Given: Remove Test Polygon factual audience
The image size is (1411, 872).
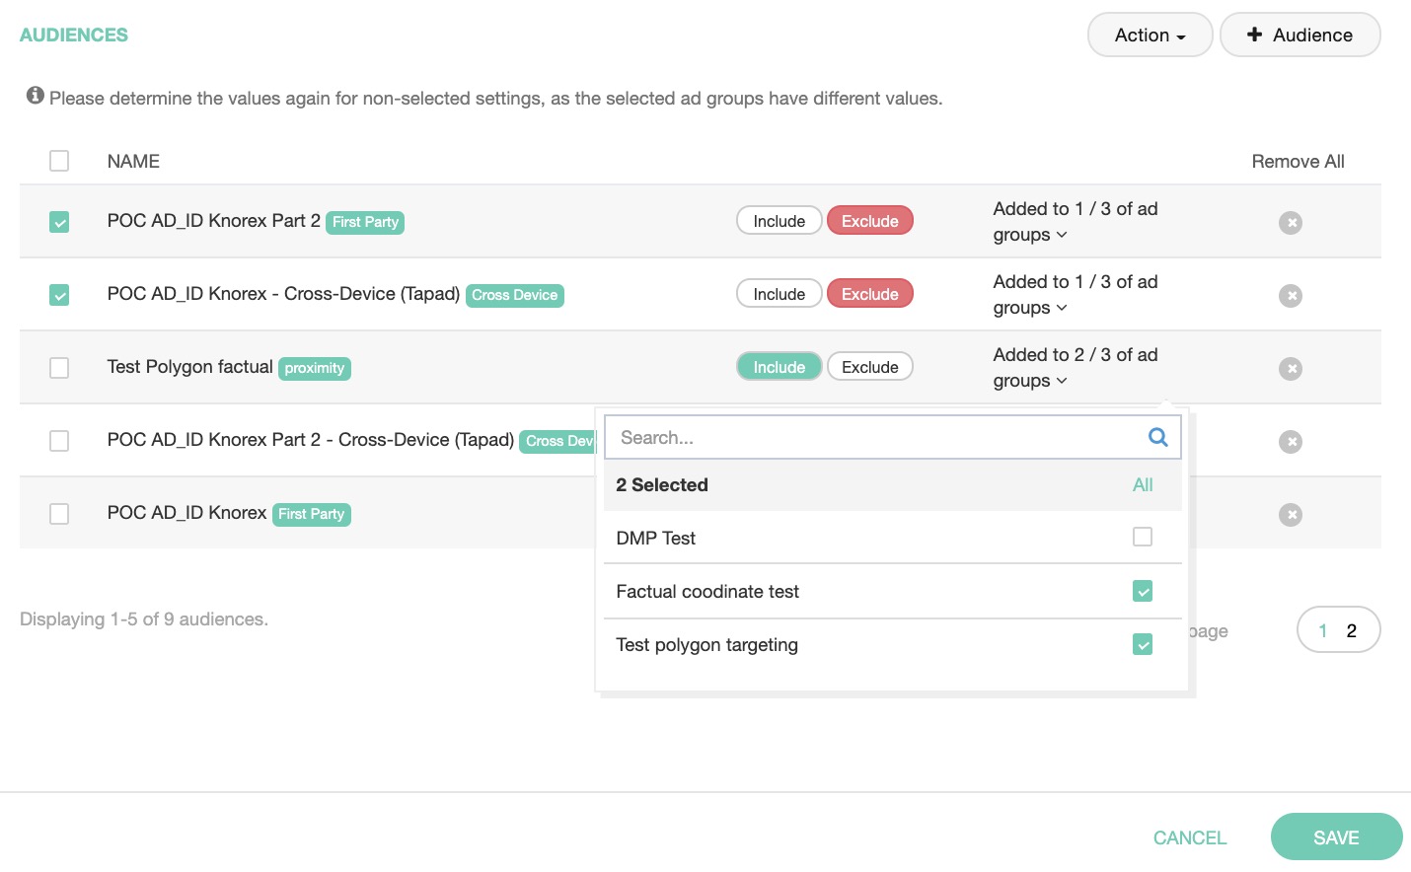Looking at the screenshot, I should click(1290, 369).
